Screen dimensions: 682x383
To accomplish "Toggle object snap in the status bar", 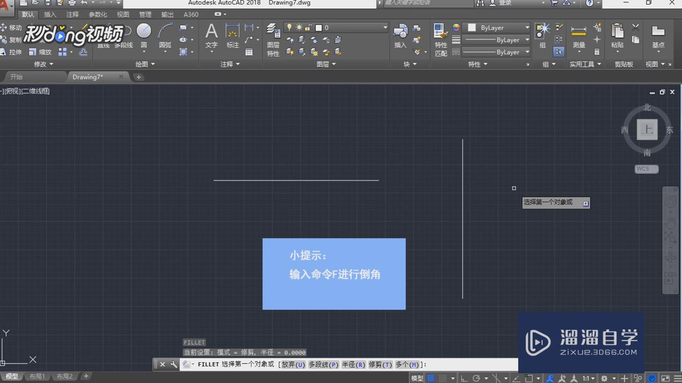I will pos(529,377).
